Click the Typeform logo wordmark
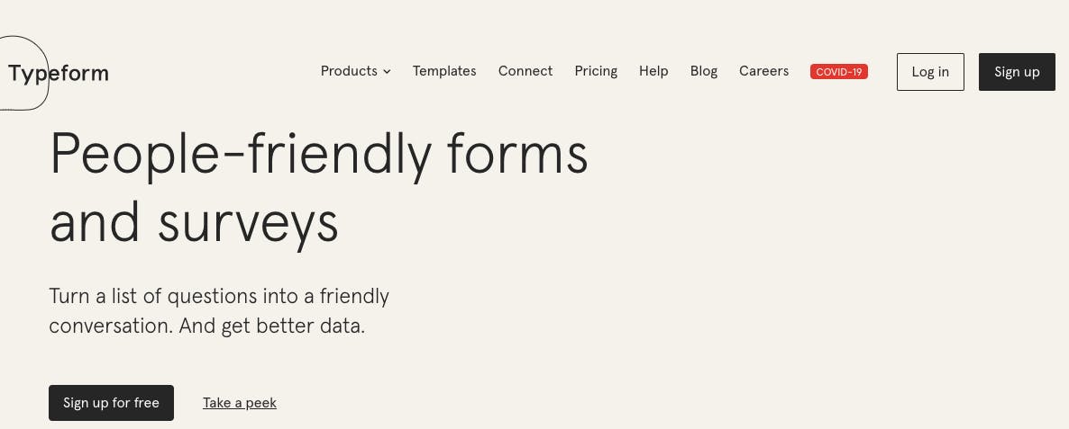The width and height of the screenshot is (1069, 429). (x=58, y=74)
